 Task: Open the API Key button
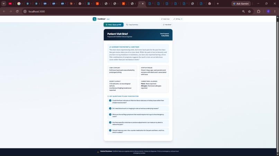coord(178,19)
